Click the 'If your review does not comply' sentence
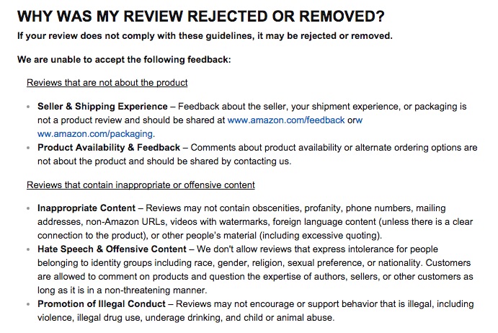Viewport: 498px width, 333px height. click(x=205, y=35)
